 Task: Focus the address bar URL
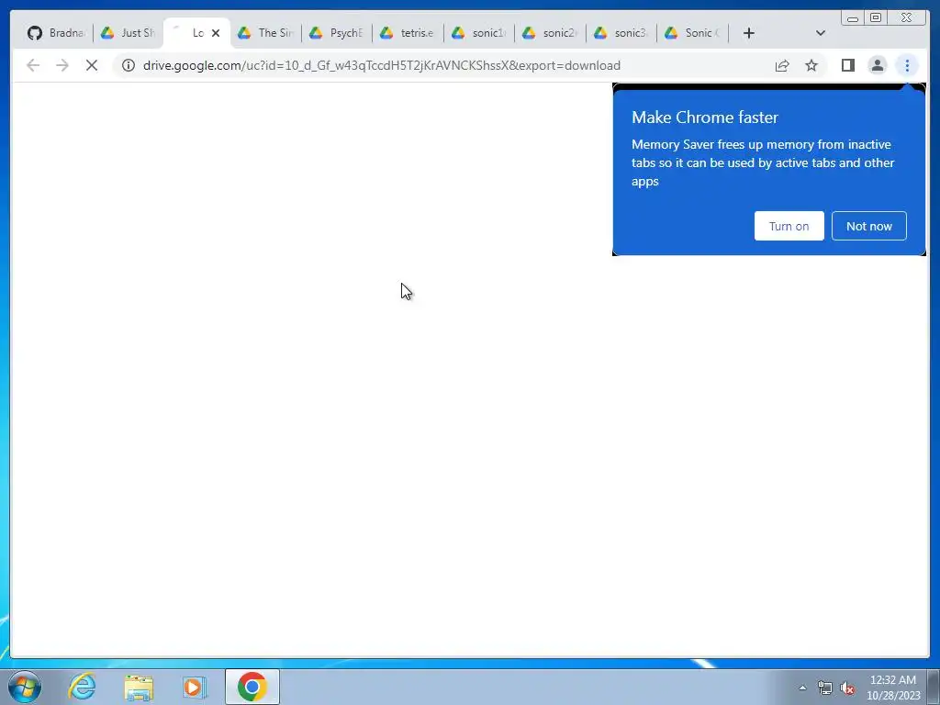coord(381,65)
